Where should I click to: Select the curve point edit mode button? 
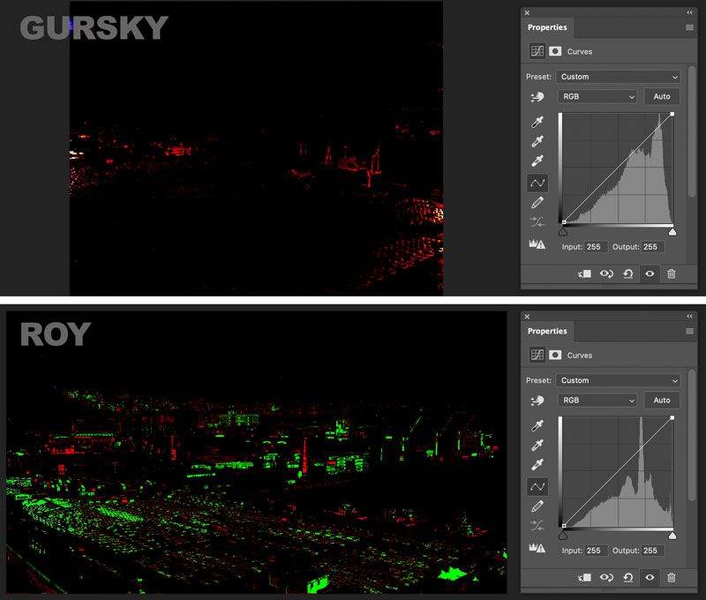coord(537,181)
